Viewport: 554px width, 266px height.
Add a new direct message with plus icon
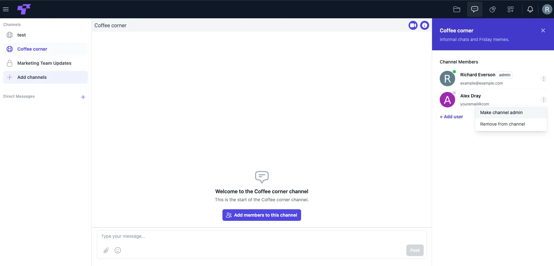(83, 97)
